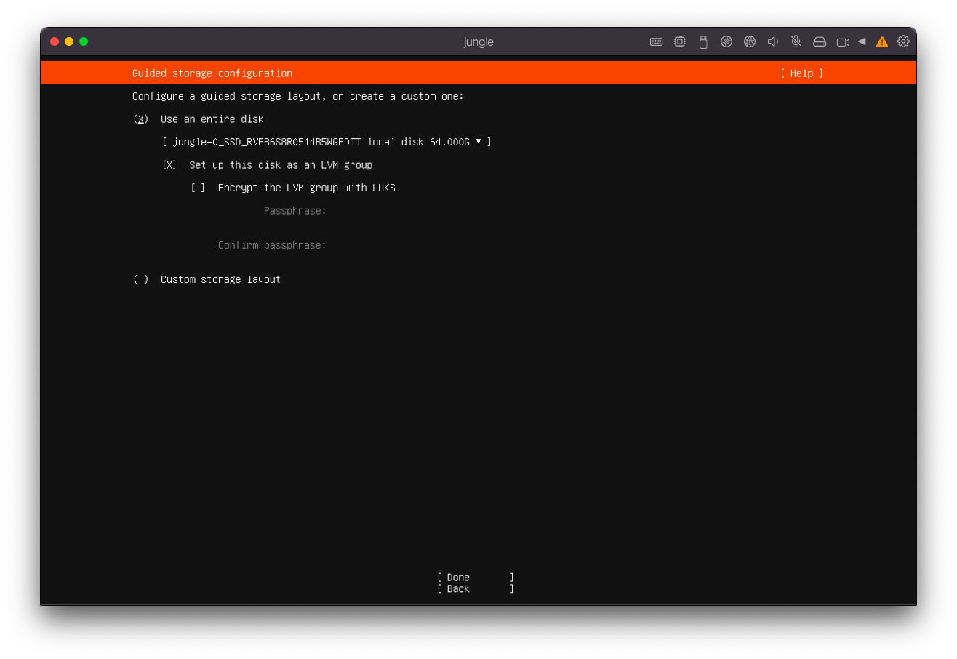Image resolution: width=957 pixels, height=659 pixels.
Task: Open the VM settings gear icon
Action: 903,41
